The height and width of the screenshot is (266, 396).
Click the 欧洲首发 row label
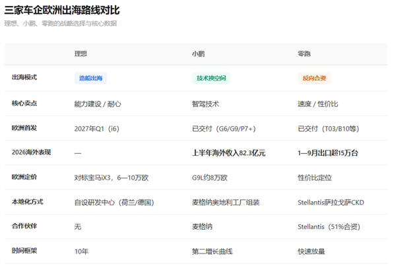[24, 128]
